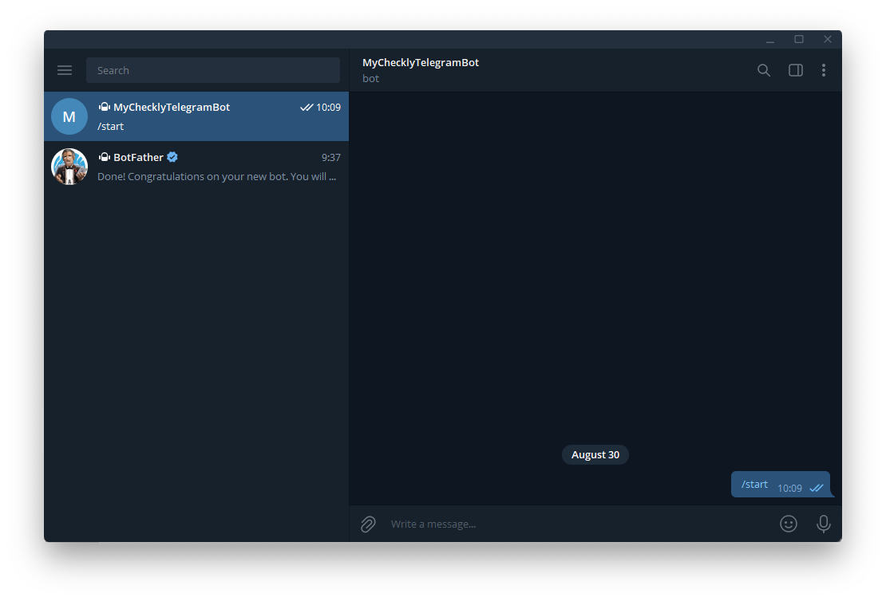886x601 pixels.
Task: Click BotFather's verified badge
Action: [172, 157]
